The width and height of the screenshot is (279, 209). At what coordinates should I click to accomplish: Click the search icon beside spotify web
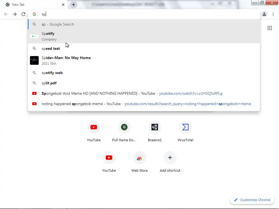pyautogui.click(x=34, y=73)
